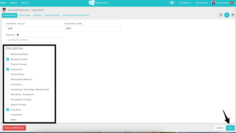Uncheck the Cryo Room discipline
Screen dimensions: 236x133
point(8,110)
